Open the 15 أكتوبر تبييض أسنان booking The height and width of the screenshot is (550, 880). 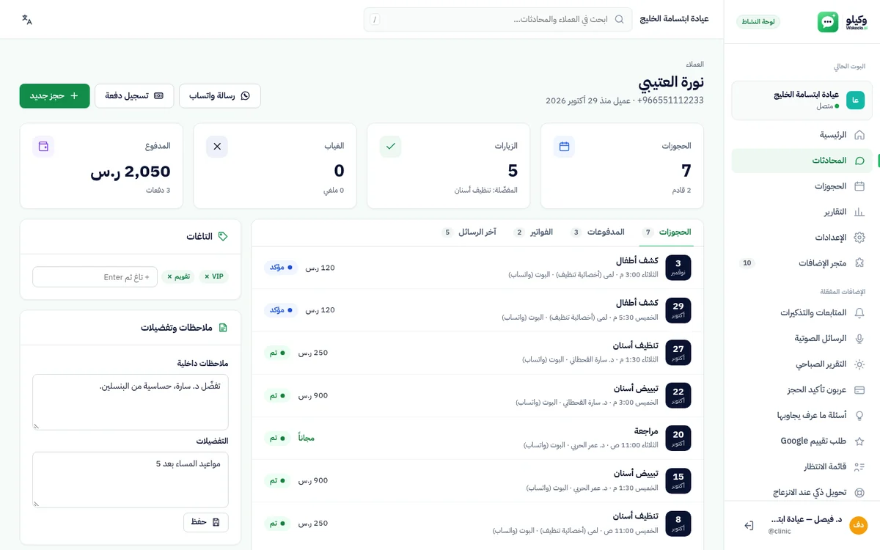coord(477,480)
